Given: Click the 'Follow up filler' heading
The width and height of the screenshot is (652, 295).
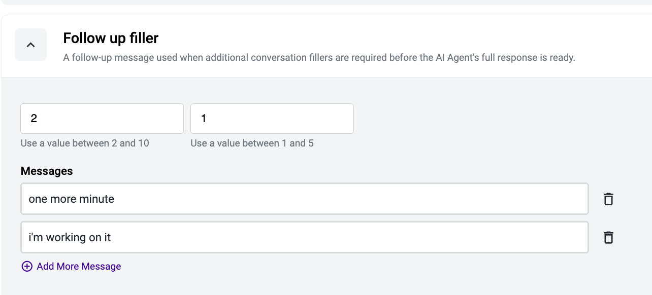Looking at the screenshot, I should (x=111, y=38).
